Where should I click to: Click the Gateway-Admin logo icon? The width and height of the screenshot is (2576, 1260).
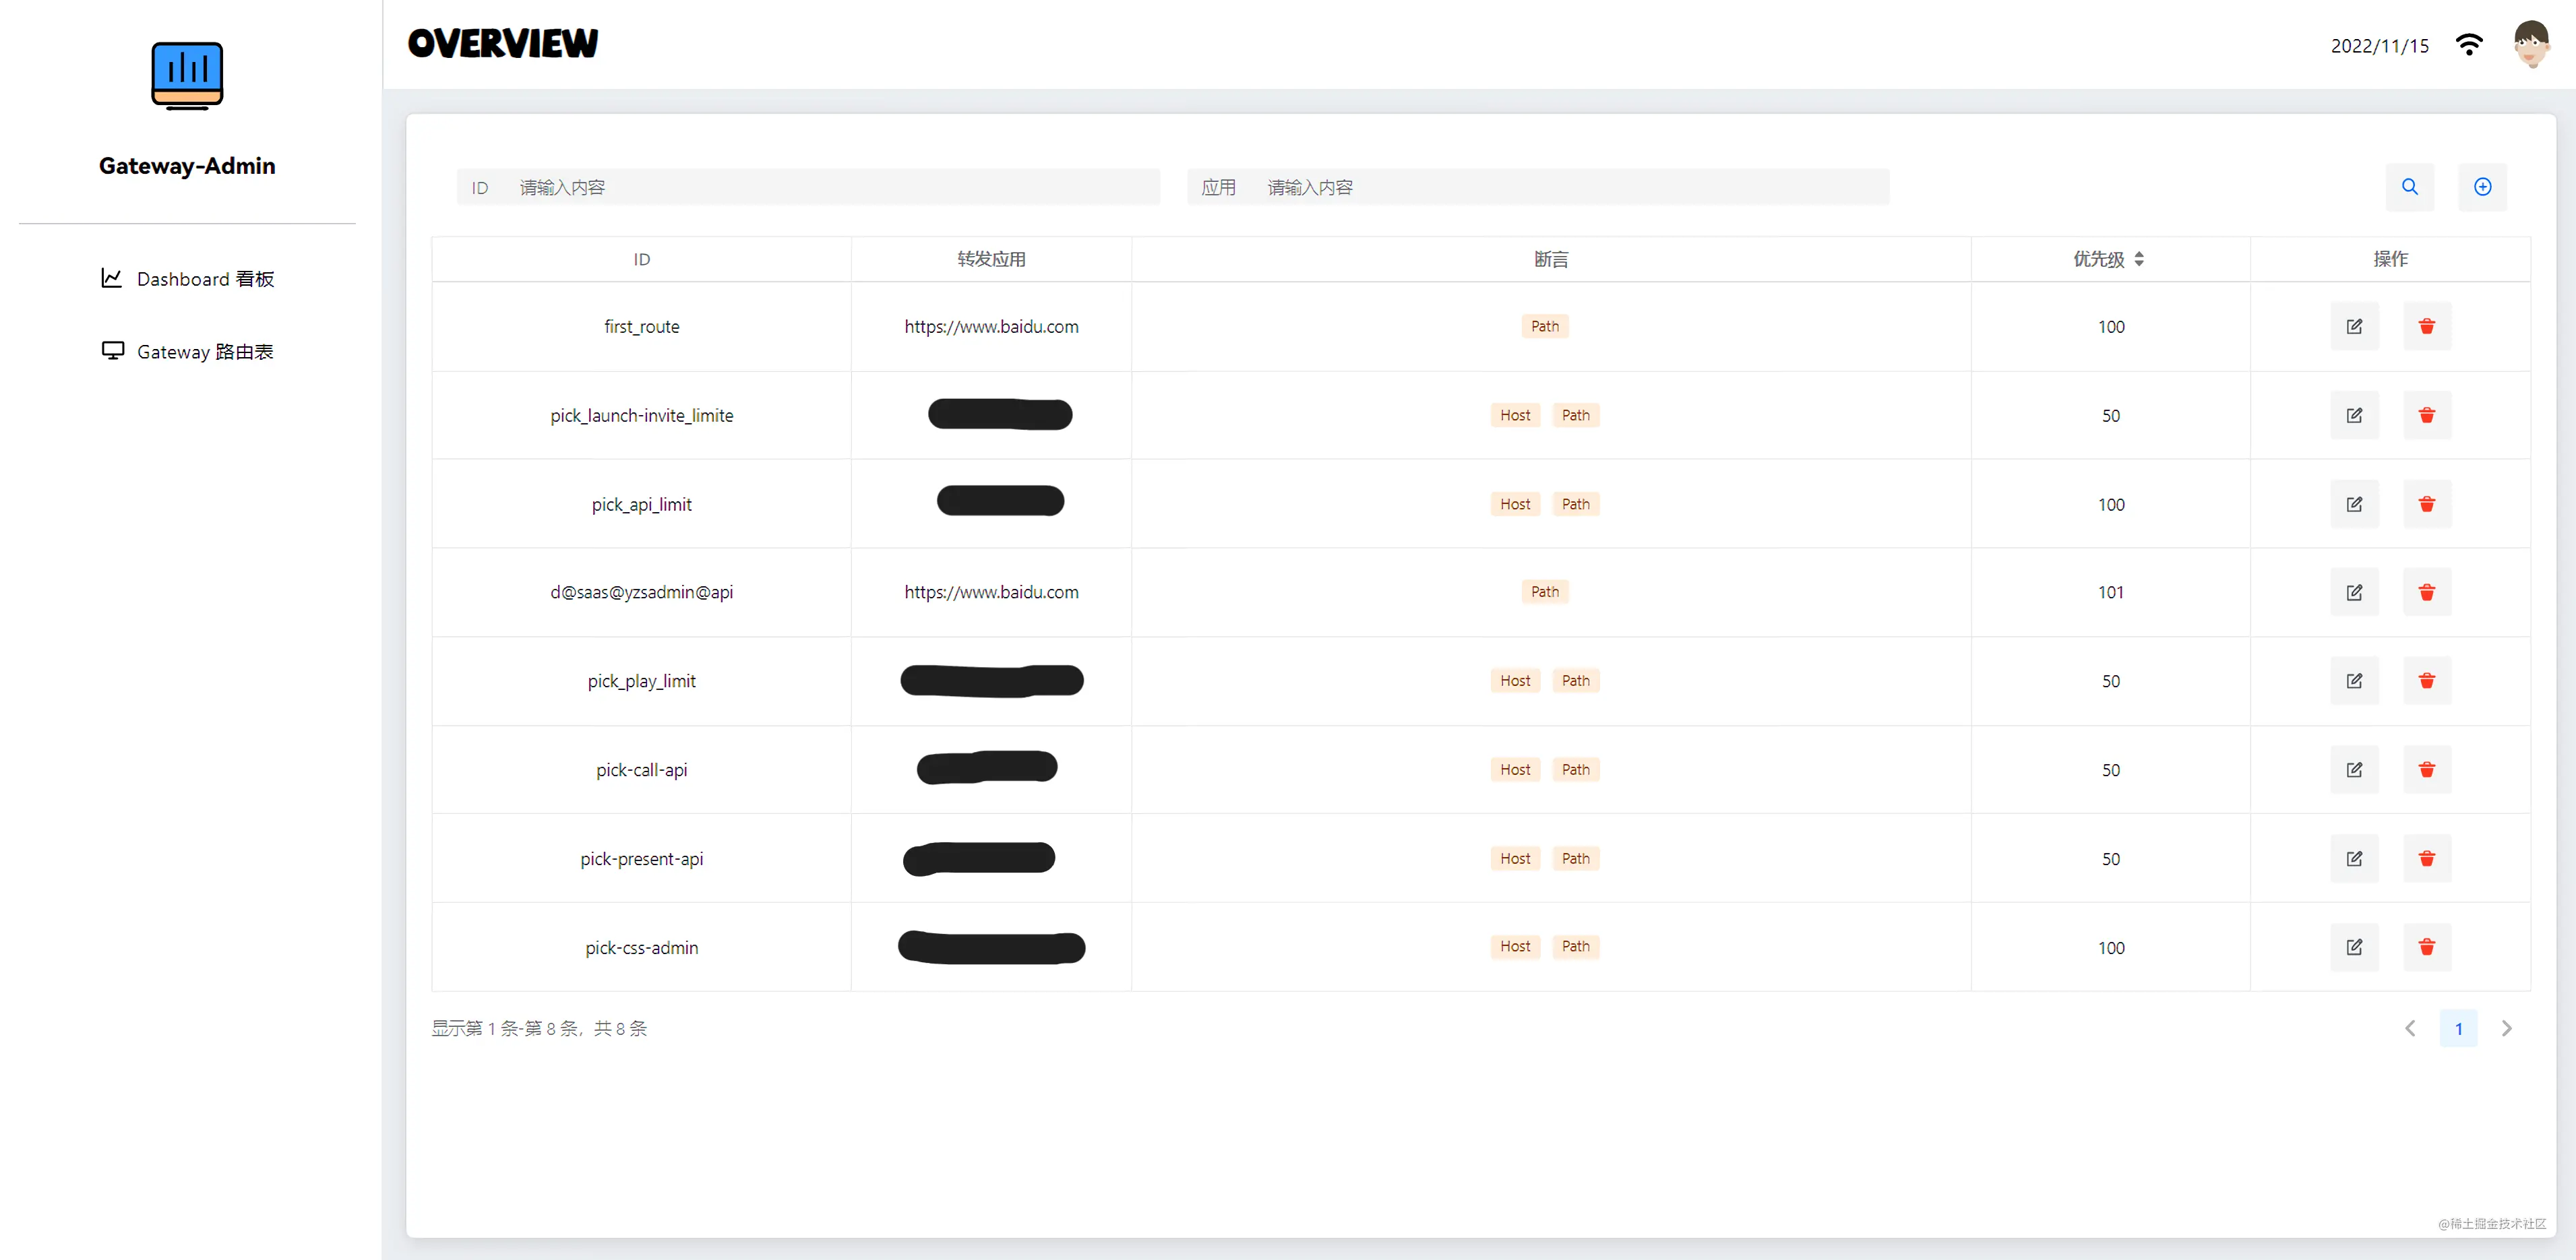[187, 75]
